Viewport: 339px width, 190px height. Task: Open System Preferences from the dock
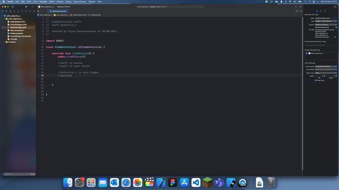pos(79,183)
